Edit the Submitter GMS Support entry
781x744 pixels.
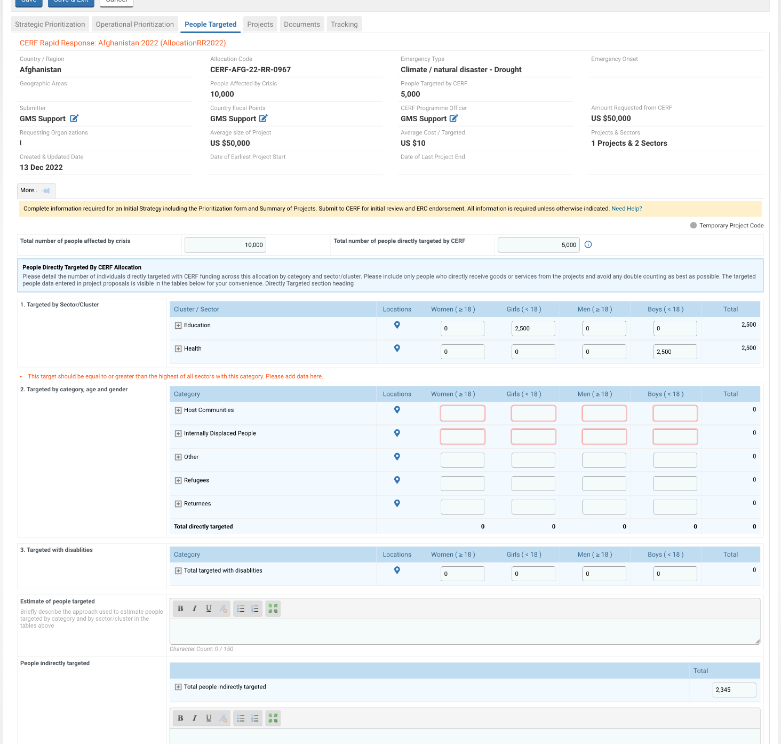[74, 118]
